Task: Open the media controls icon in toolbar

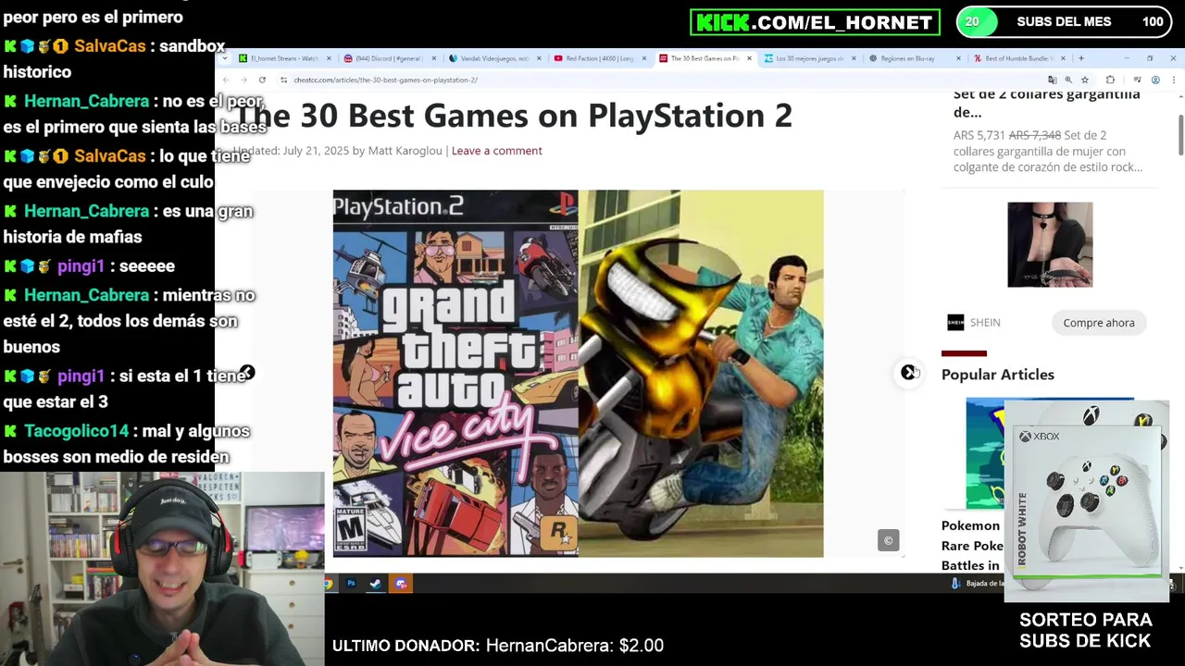Action: pyautogui.click(x=1138, y=80)
